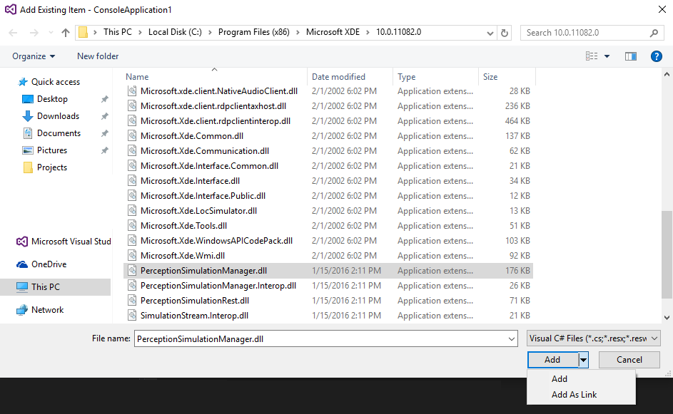Image resolution: width=673 pixels, height=414 pixels.
Task: Expand the Add button split arrow
Action: [583, 360]
